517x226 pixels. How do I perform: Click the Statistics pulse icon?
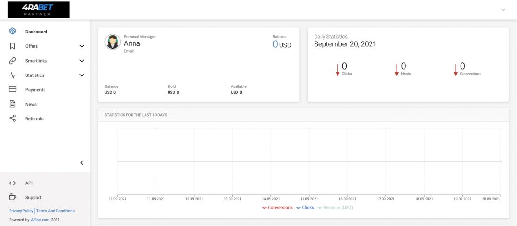tap(12, 75)
